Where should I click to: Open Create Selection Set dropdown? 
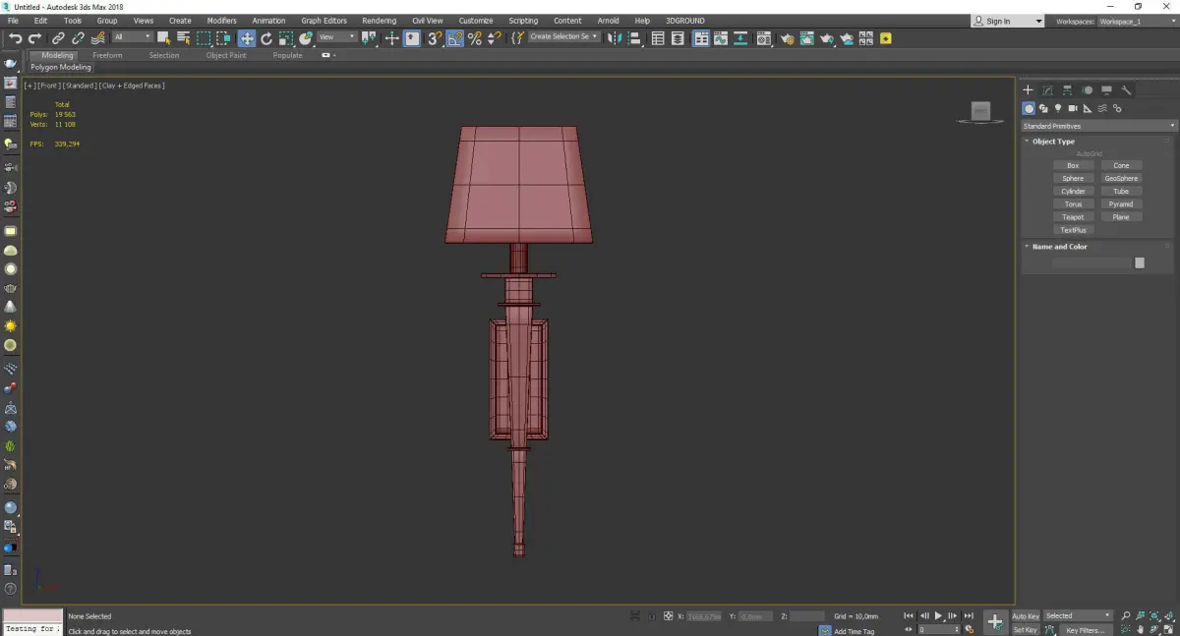(x=563, y=37)
